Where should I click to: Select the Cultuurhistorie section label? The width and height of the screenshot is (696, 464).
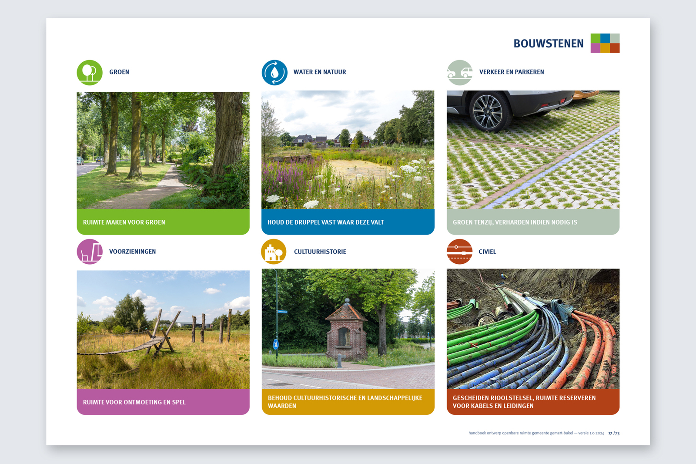coord(320,251)
